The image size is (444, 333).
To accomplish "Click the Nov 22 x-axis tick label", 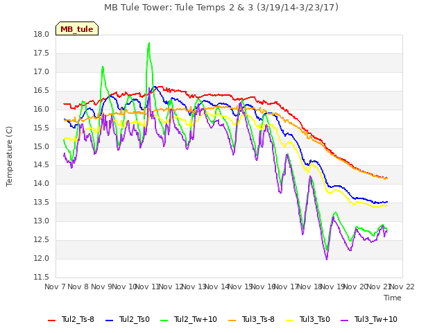I will click(x=402, y=287).
